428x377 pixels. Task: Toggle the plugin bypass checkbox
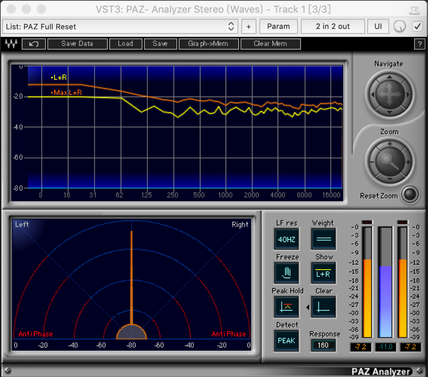pyautogui.click(x=417, y=27)
